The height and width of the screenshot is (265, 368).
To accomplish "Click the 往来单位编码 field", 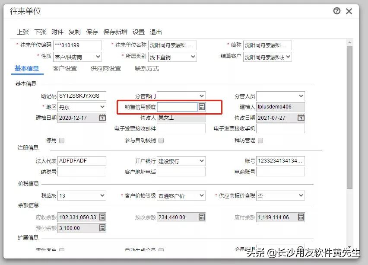I will (x=78, y=45).
